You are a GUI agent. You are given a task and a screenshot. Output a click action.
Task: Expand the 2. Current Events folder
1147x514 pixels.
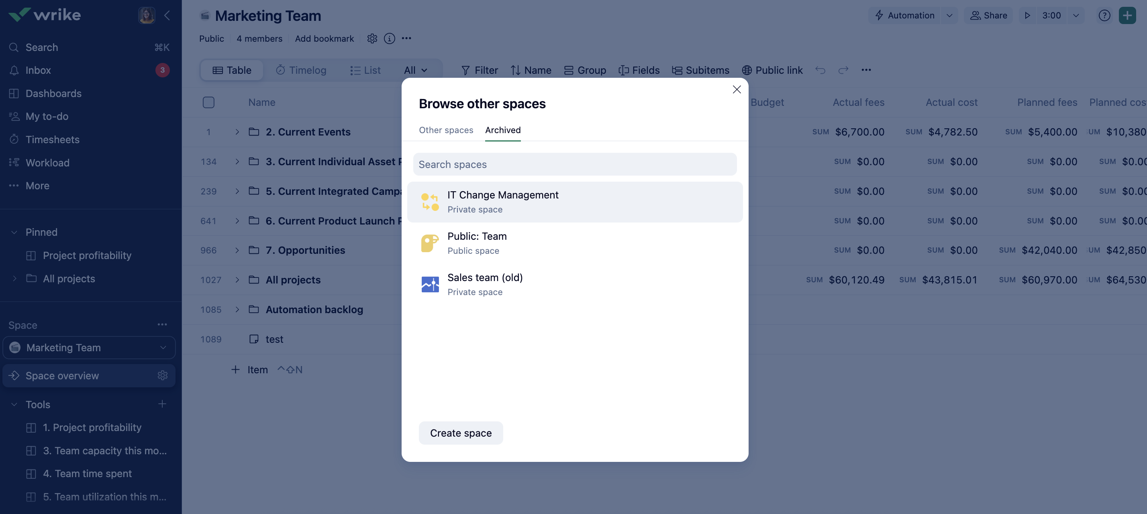[237, 132]
